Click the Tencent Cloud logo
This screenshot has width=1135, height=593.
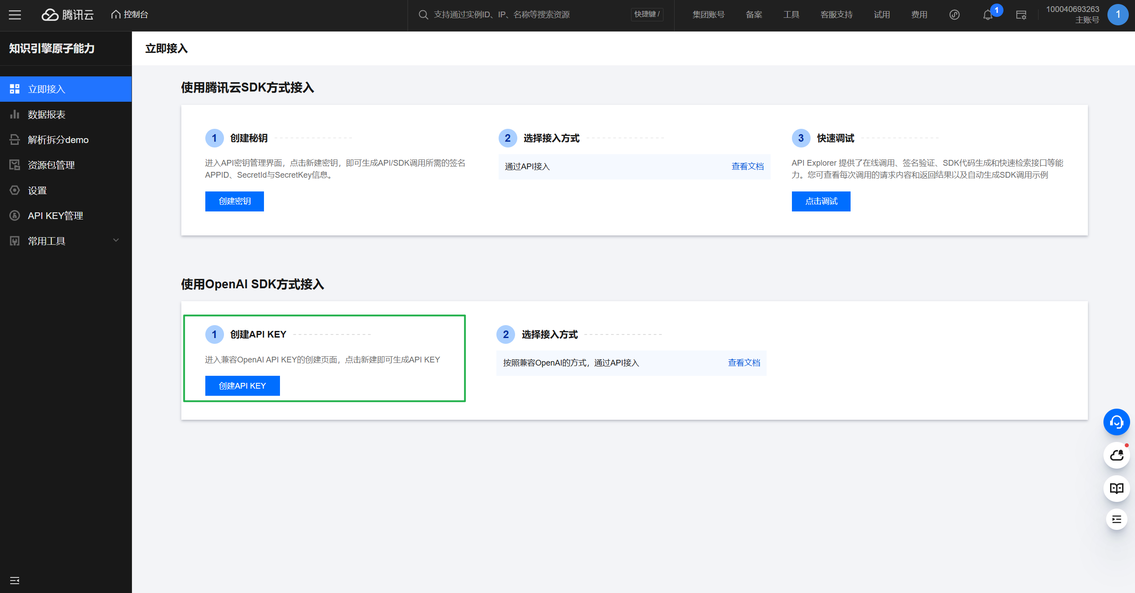coord(68,15)
